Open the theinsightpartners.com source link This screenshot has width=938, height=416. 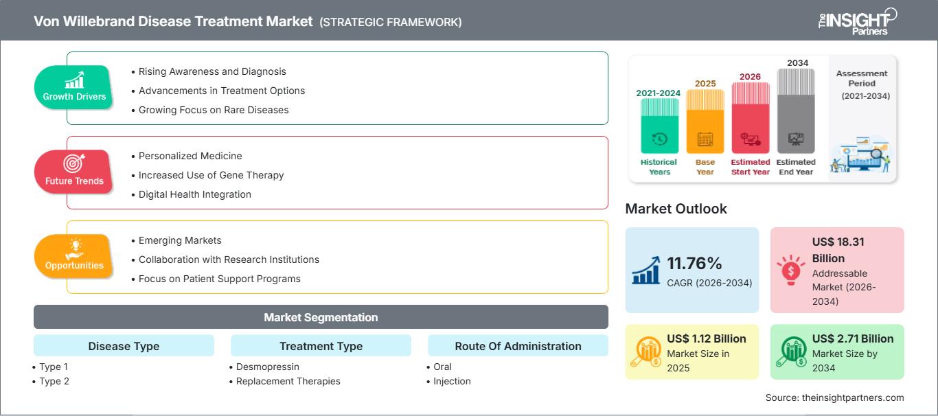pos(852,397)
